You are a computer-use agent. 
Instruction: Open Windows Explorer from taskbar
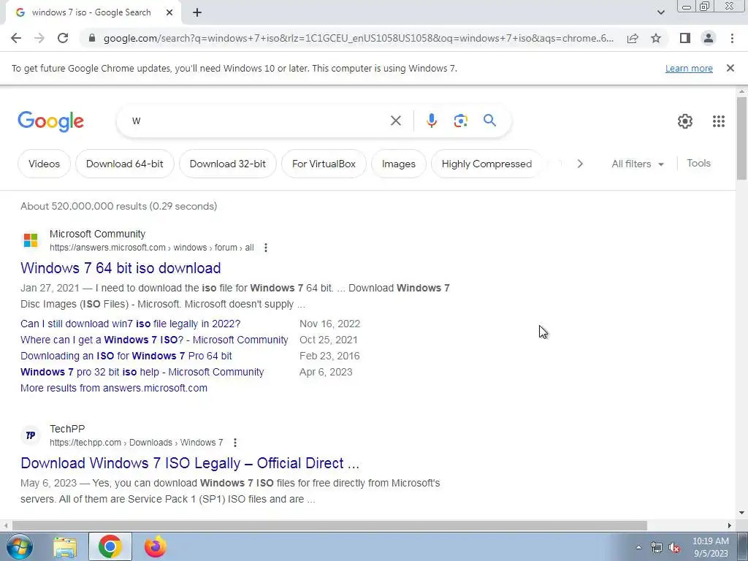pos(65,546)
